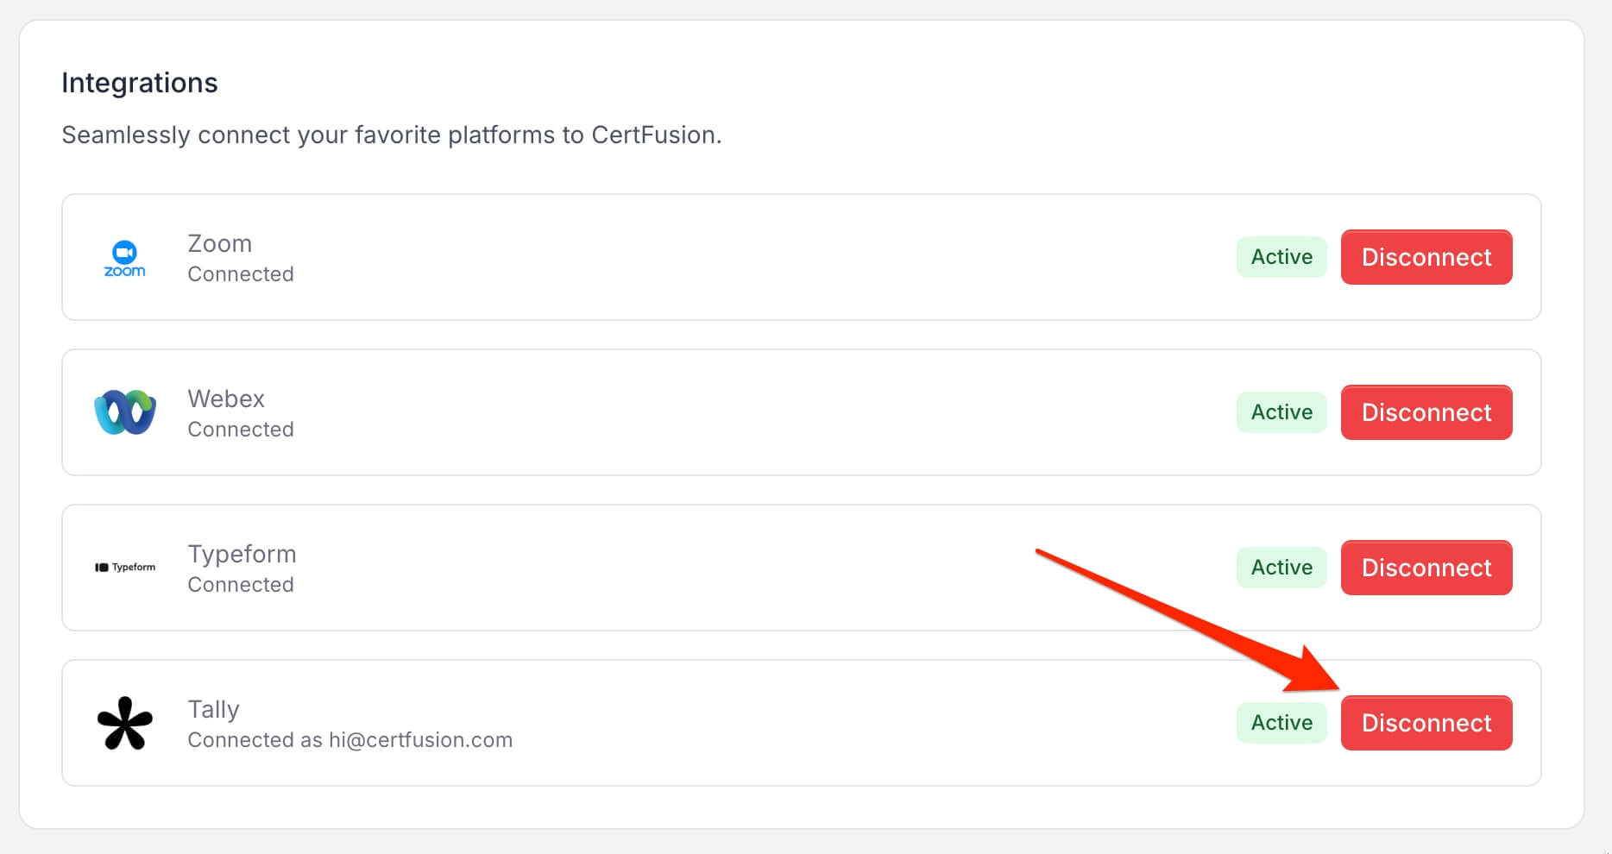Select the Webex integration name
This screenshot has width=1612, height=854.
(x=226, y=399)
